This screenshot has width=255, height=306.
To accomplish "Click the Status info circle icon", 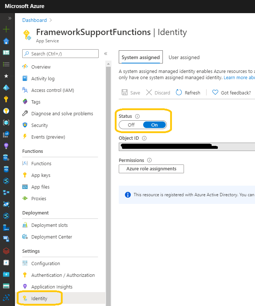I will click(137, 116).
